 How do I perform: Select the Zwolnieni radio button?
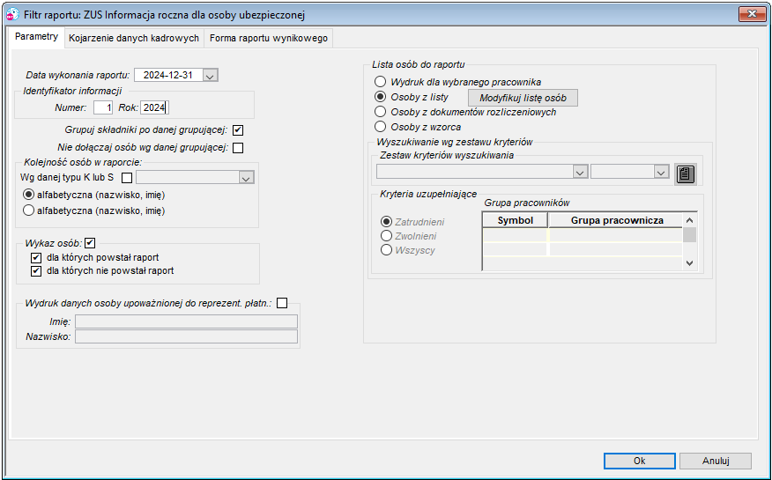pos(387,236)
